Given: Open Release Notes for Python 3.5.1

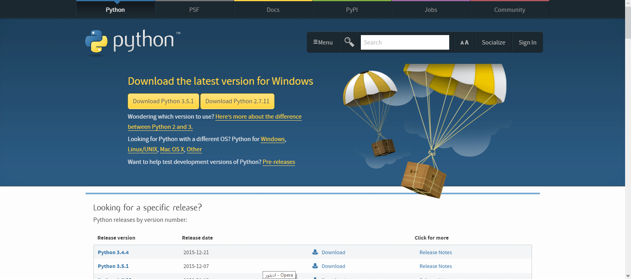Looking at the screenshot, I should 436,266.
